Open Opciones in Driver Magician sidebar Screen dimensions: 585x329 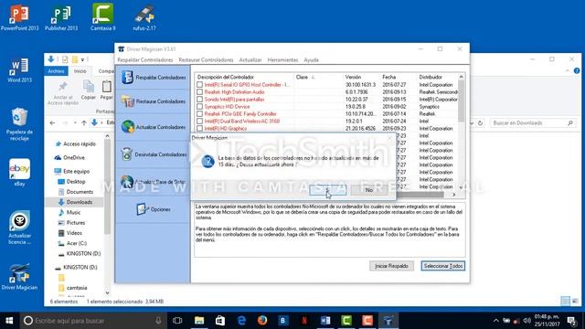[x=153, y=209]
